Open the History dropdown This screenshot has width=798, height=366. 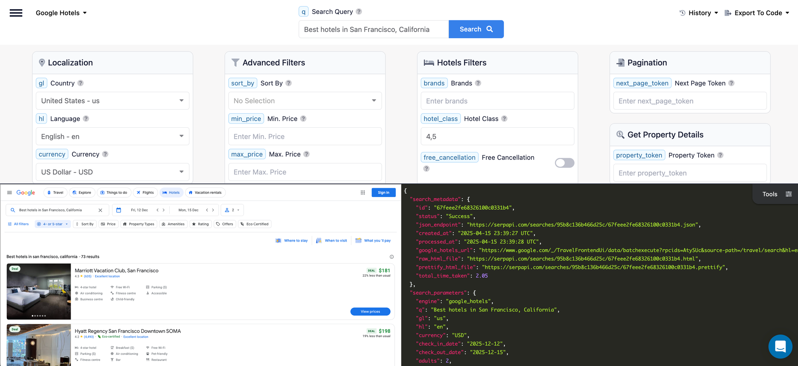click(699, 13)
